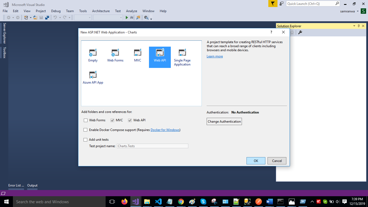Image resolution: width=368 pixels, height=207 pixels.
Task: Click the feedback filter icon in title bar
Action: [x=273, y=4]
